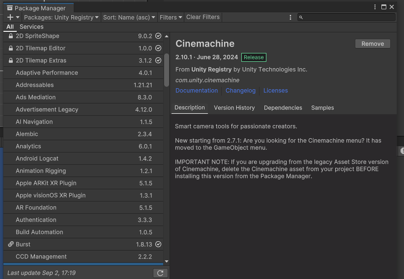Screen dimensions: 404x279
Task: Select the Apple ARKit XR Plugin package
Action: [x=83, y=183]
